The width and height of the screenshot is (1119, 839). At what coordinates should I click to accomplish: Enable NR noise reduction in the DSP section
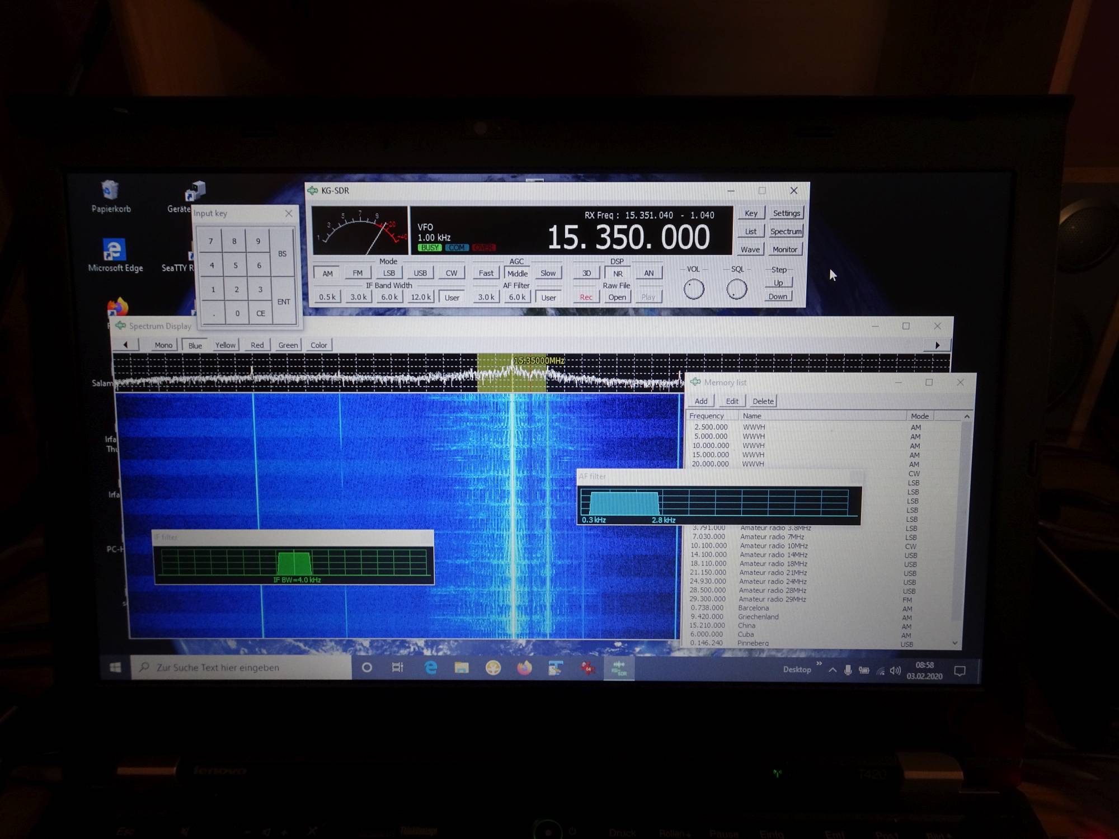pyautogui.click(x=618, y=273)
